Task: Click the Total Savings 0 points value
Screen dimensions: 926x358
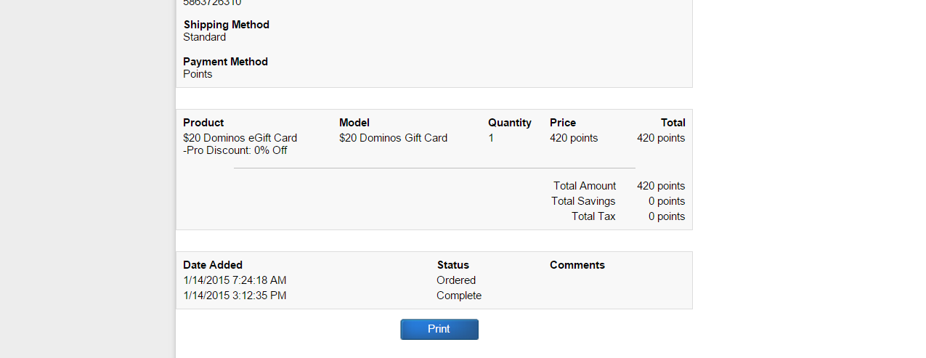Action: [667, 201]
